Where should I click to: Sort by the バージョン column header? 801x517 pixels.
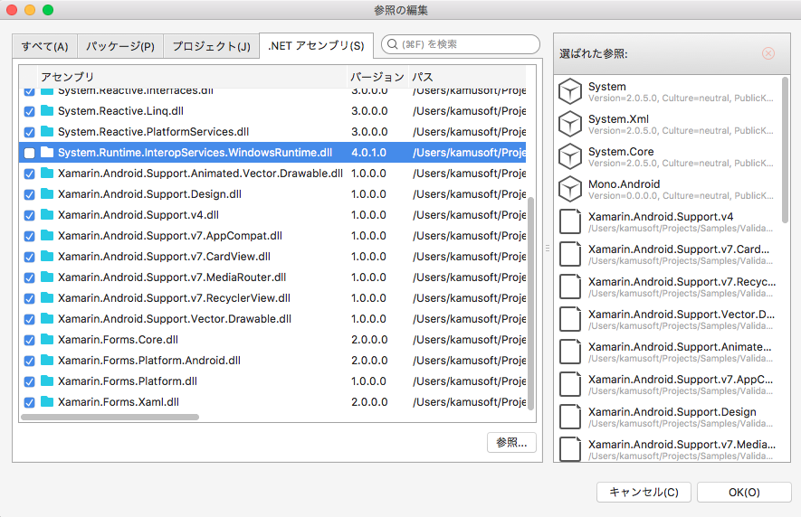pyautogui.click(x=377, y=77)
